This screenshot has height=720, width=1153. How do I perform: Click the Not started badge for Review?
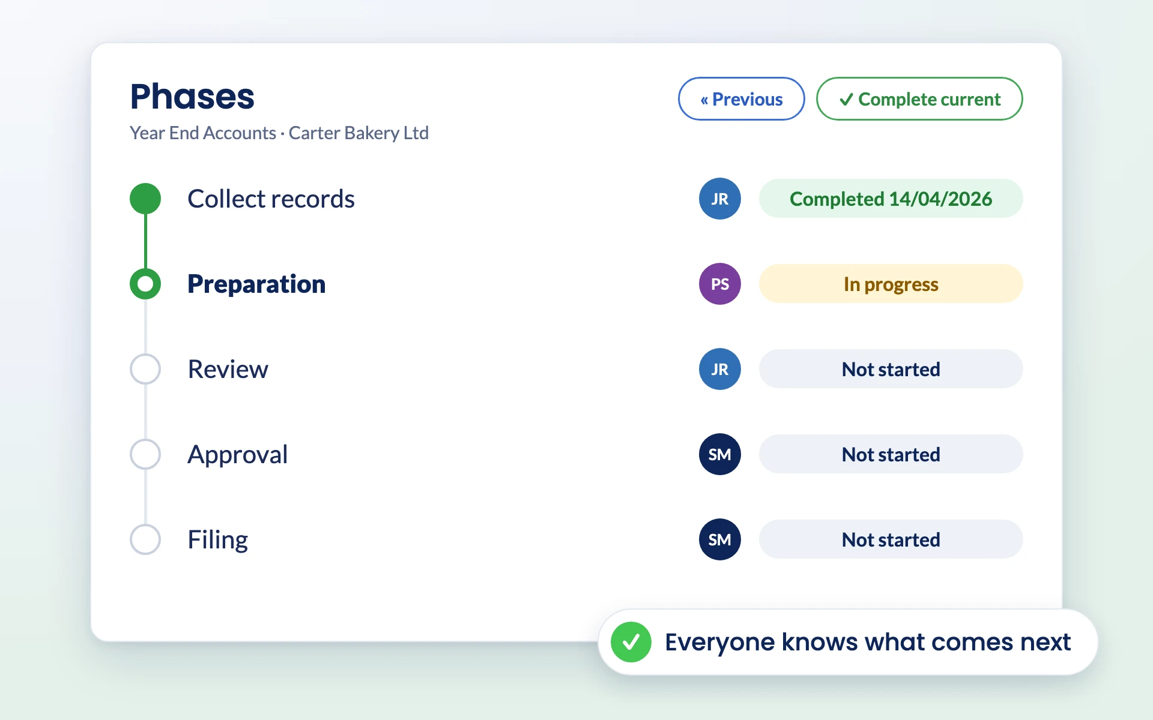coord(891,369)
